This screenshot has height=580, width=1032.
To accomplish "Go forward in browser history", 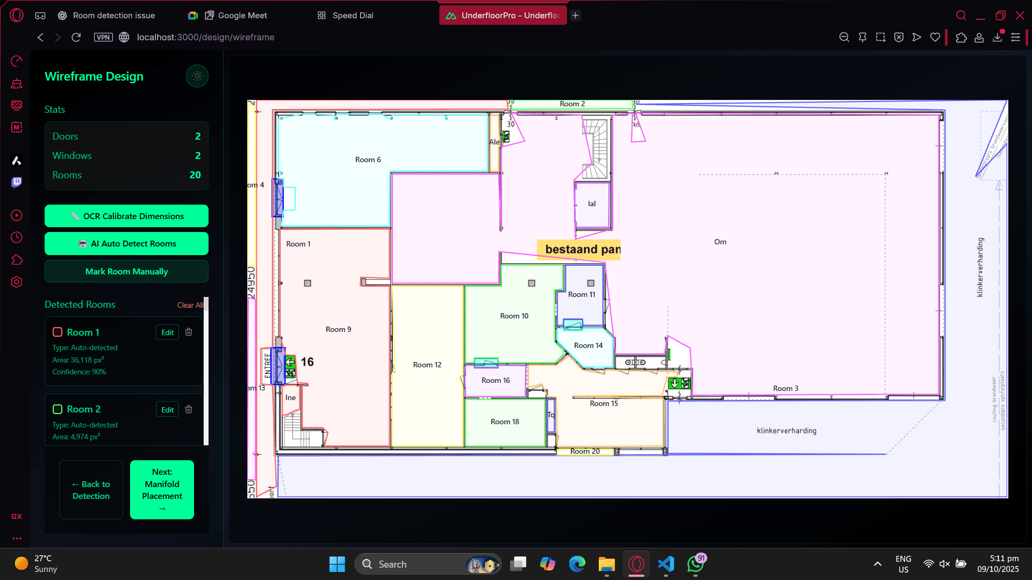I will point(58,37).
